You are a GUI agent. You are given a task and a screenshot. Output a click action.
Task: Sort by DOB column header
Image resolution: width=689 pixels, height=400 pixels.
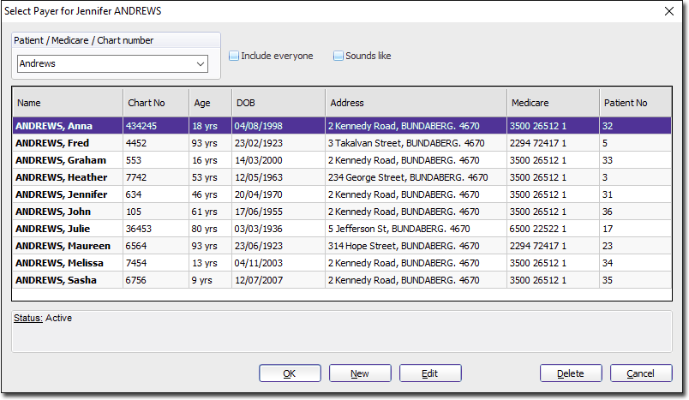coord(278,103)
